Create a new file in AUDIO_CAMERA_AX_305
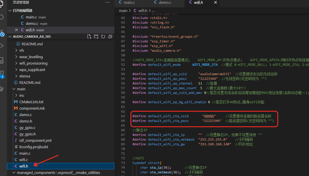The width and height of the screenshot is (309, 176). click(89, 37)
